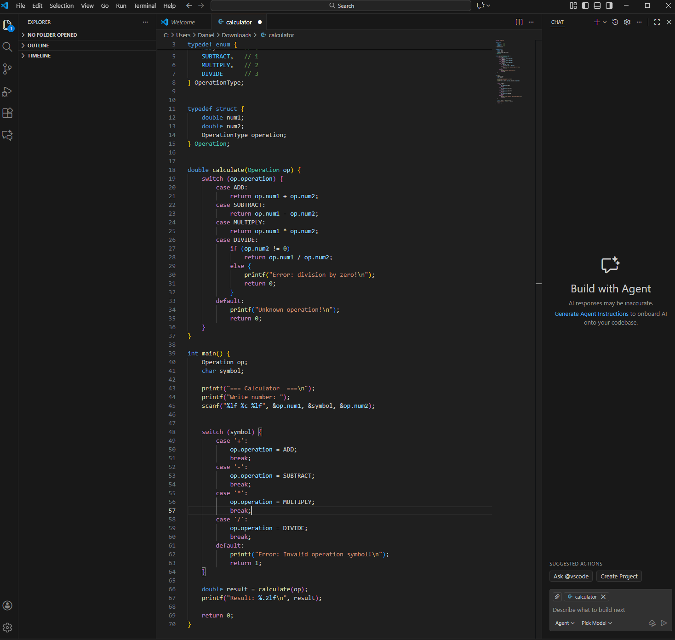The width and height of the screenshot is (675, 640).
Task: Open new chat dropdown chevron
Action: (605, 22)
